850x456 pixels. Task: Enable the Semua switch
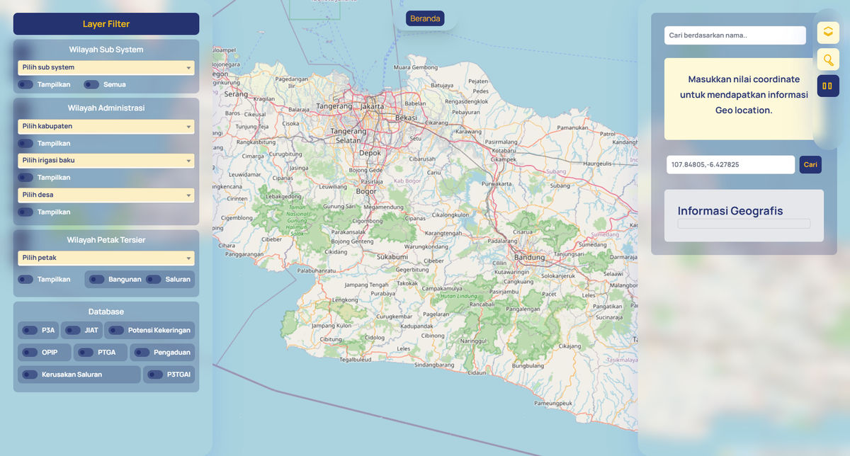[x=91, y=85]
